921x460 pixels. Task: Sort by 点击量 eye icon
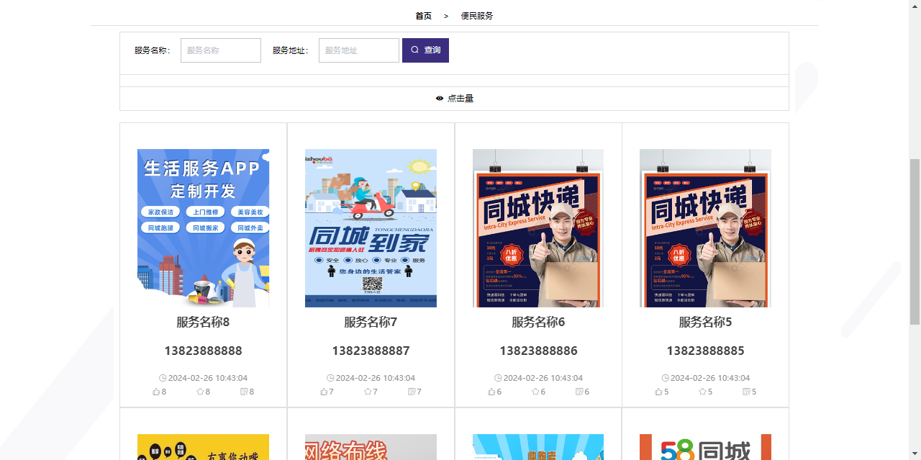tap(440, 99)
